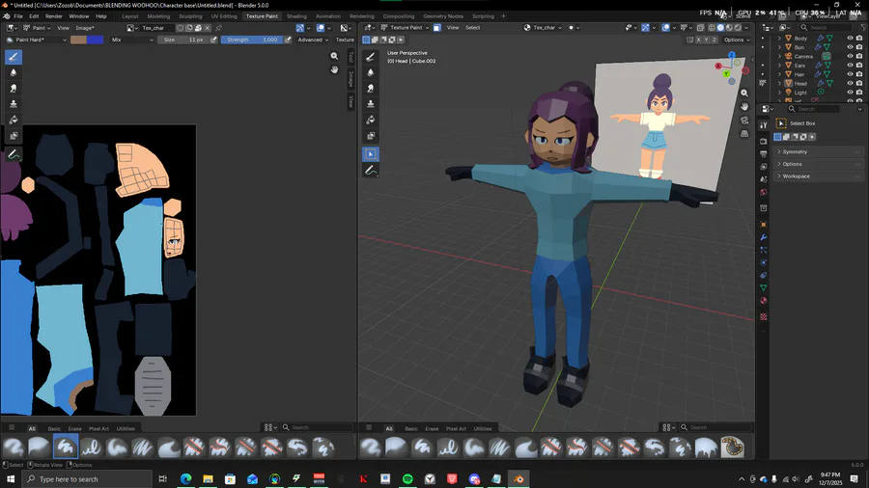Open the Mix blend mode dropdown
869x488 pixels.
pyautogui.click(x=130, y=40)
